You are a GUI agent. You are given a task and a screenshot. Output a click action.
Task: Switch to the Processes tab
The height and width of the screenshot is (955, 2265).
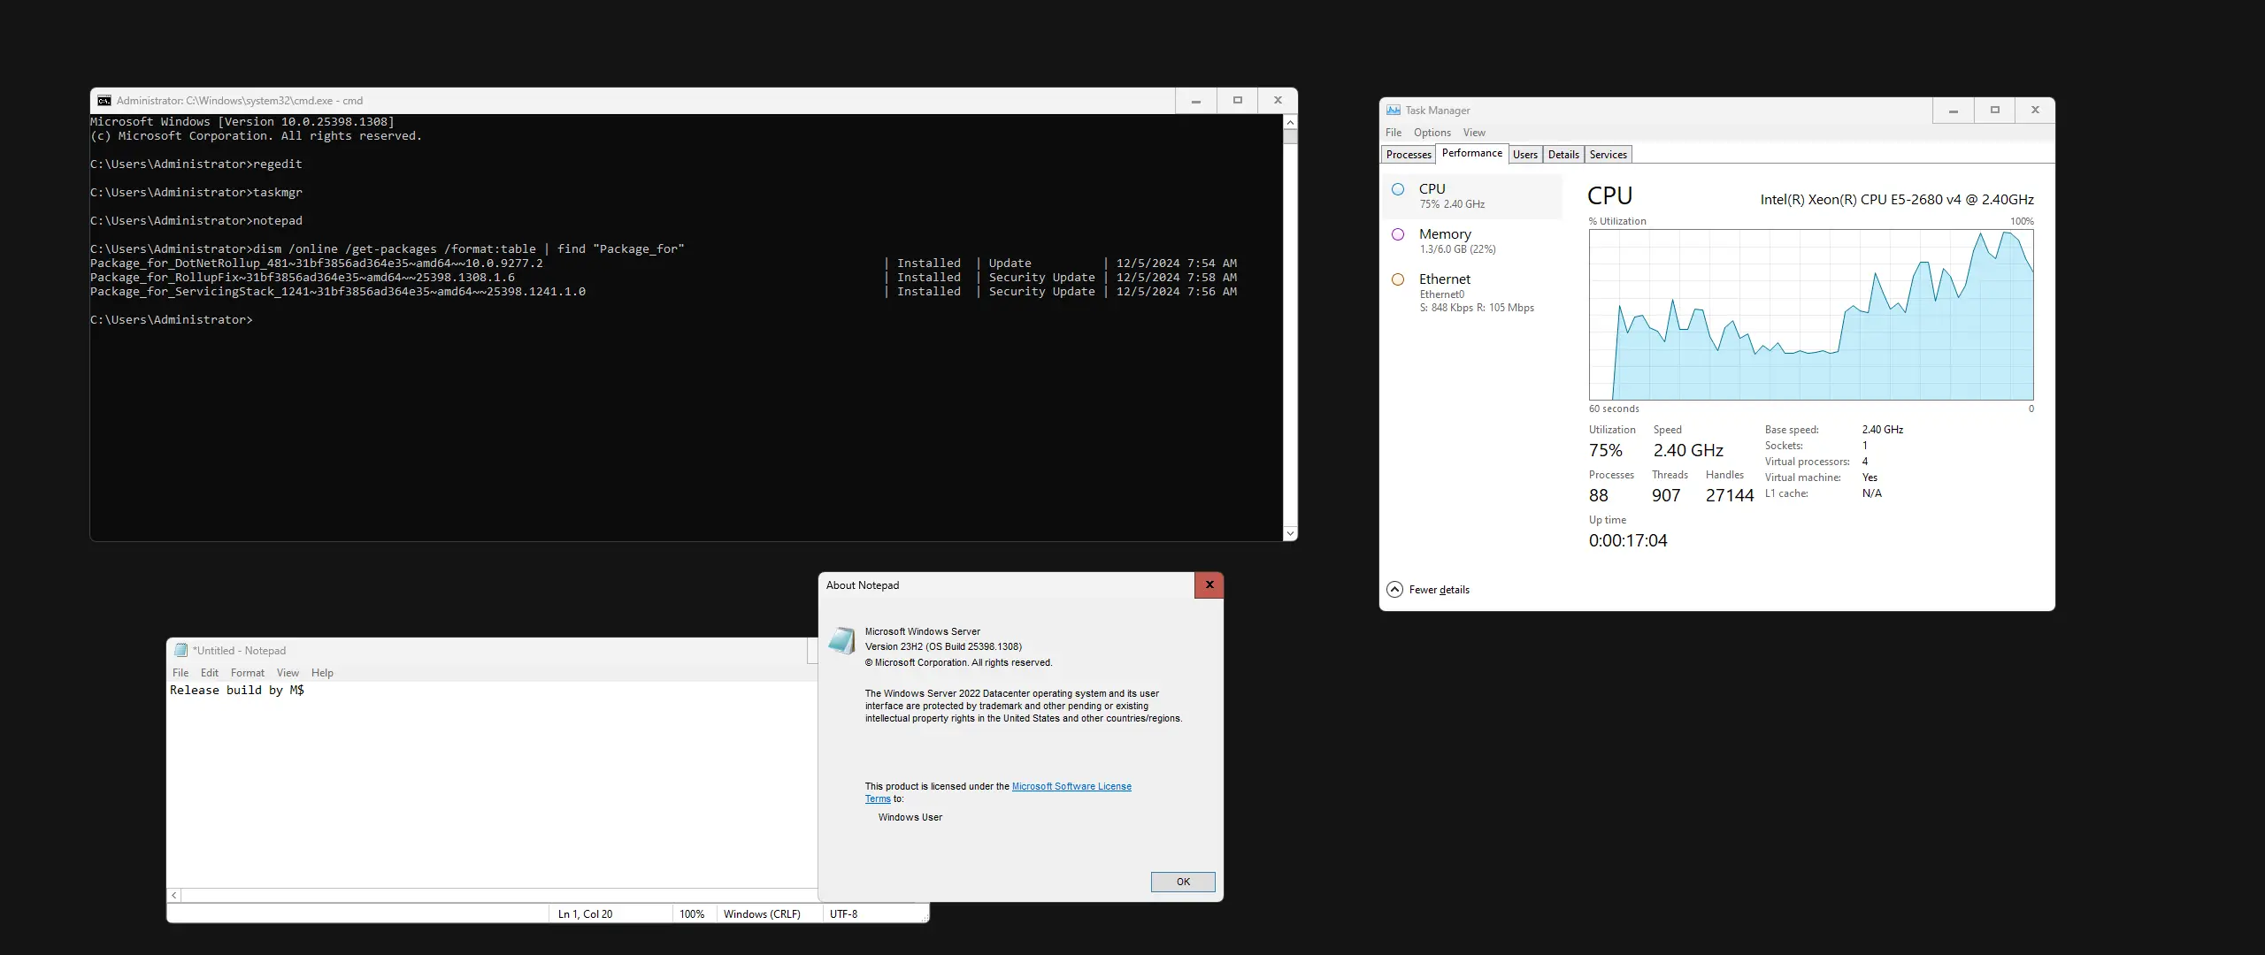coord(1408,155)
